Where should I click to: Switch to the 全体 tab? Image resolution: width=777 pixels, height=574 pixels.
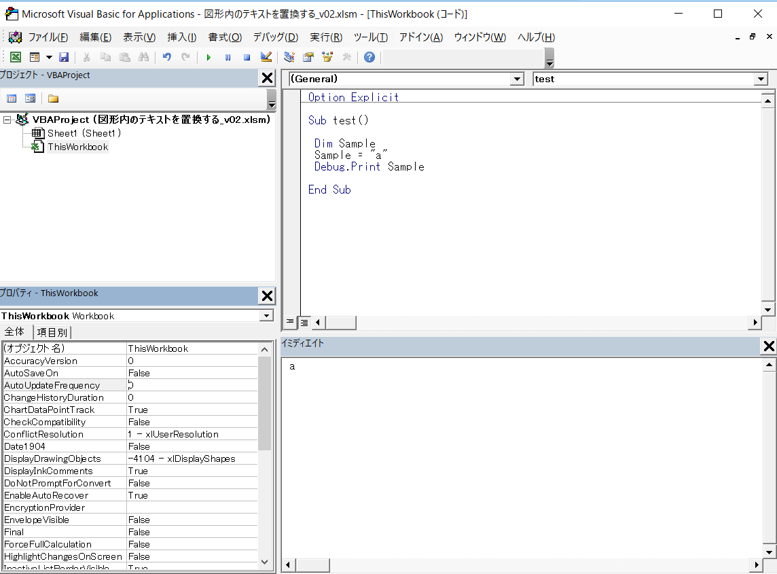14,331
